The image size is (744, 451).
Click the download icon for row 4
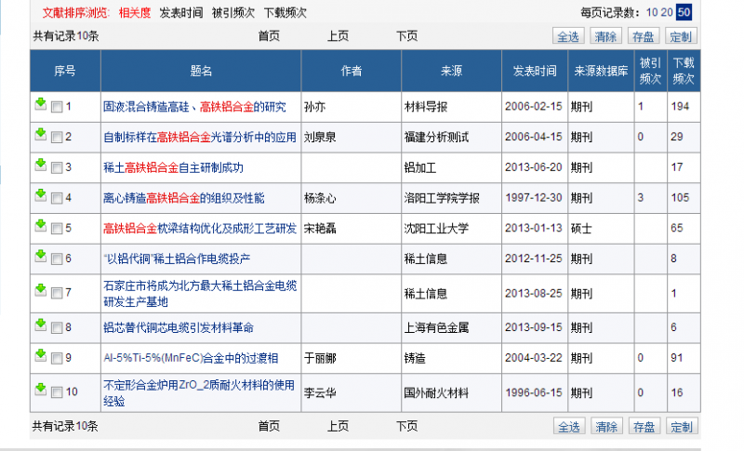pos(41,195)
